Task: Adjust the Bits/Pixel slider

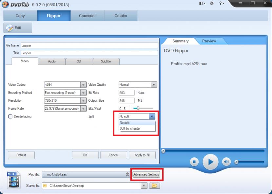Action: tap(138, 108)
